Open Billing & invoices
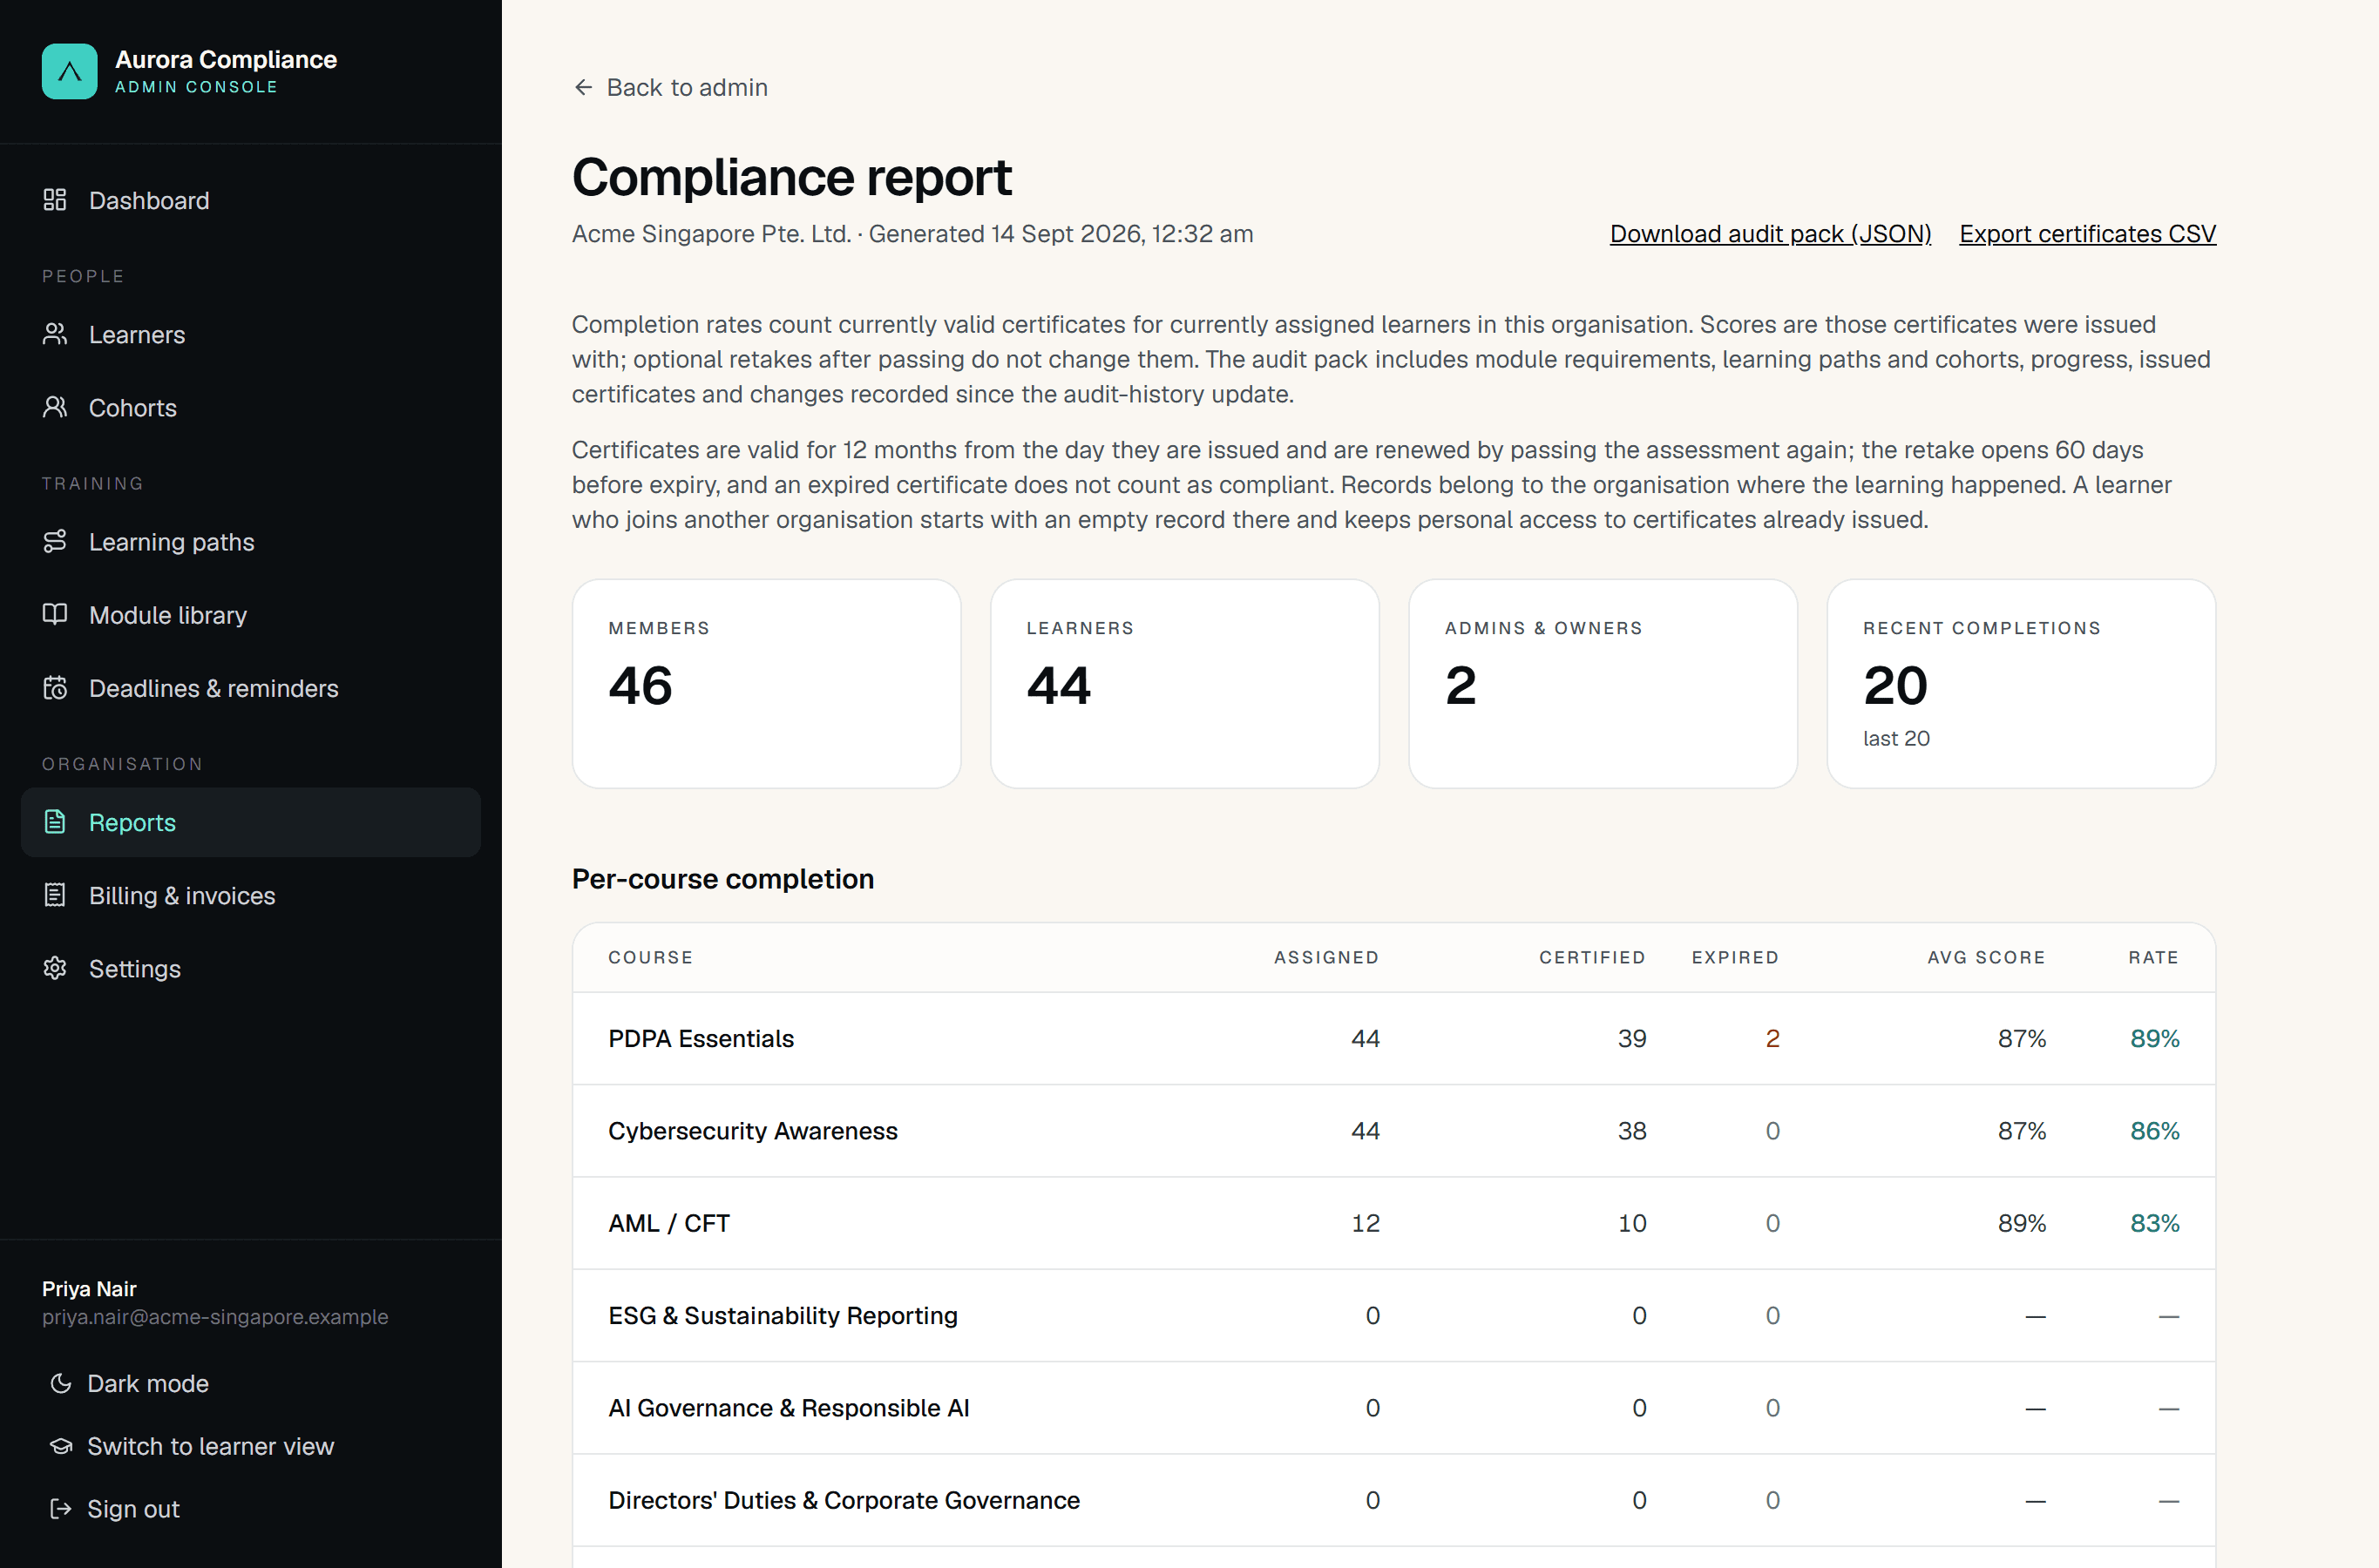2379x1568 pixels. pos(250,895)
